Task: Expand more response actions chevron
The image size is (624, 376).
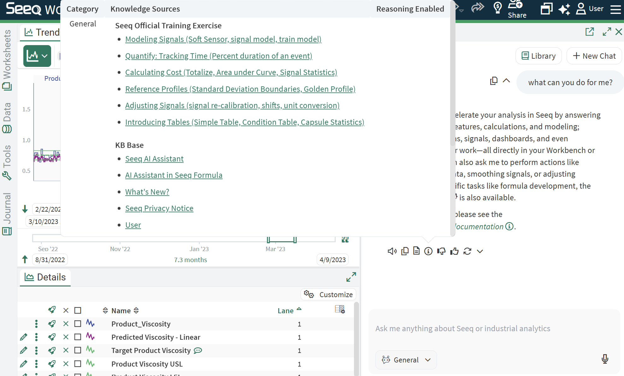Action: coord(480,251)
